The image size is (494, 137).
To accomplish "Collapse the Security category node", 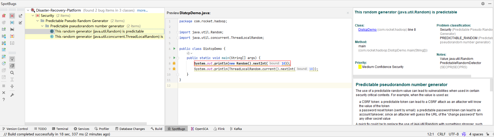I will click(x=33, y=15).
